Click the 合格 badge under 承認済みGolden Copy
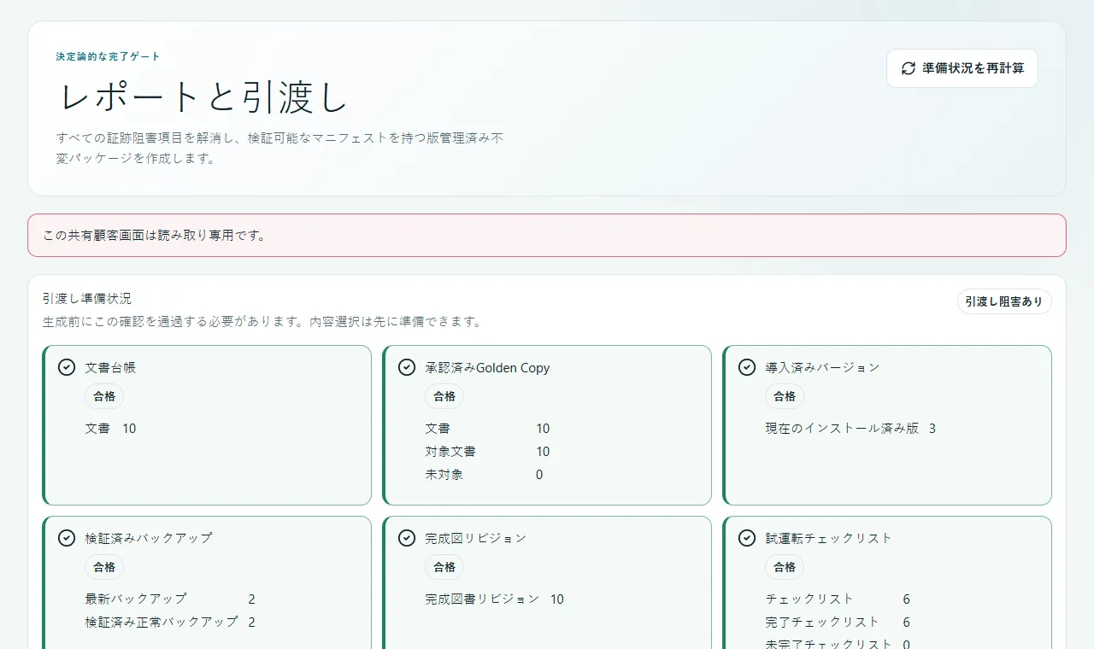The height and width of the screenshot is (649, 1094). pos(444,396)
